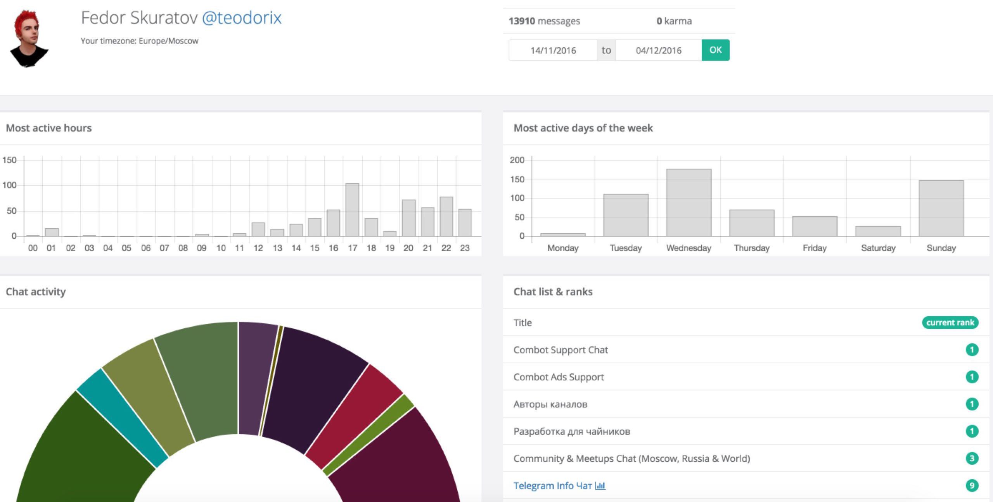Click the Your timezone: Europe/Moscow text

[x=139, y=41]
